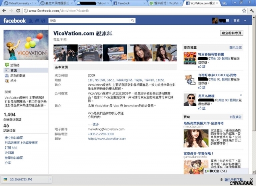Go to 首頁 home link
The width and height of the screenshot is (256, 186).
click(x=236, y=20)
